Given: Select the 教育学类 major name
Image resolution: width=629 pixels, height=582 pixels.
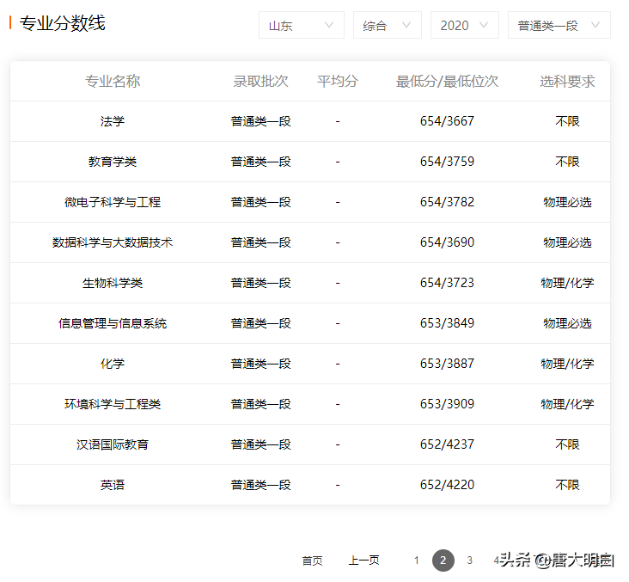Looking at the screenshot, I should [x=113, y=162].
